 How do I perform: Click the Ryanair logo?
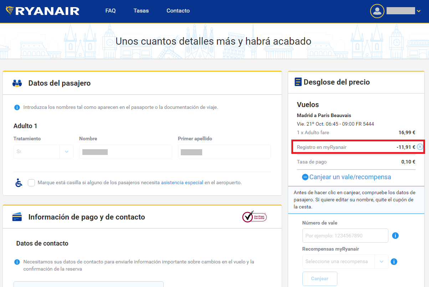point(42,11)
